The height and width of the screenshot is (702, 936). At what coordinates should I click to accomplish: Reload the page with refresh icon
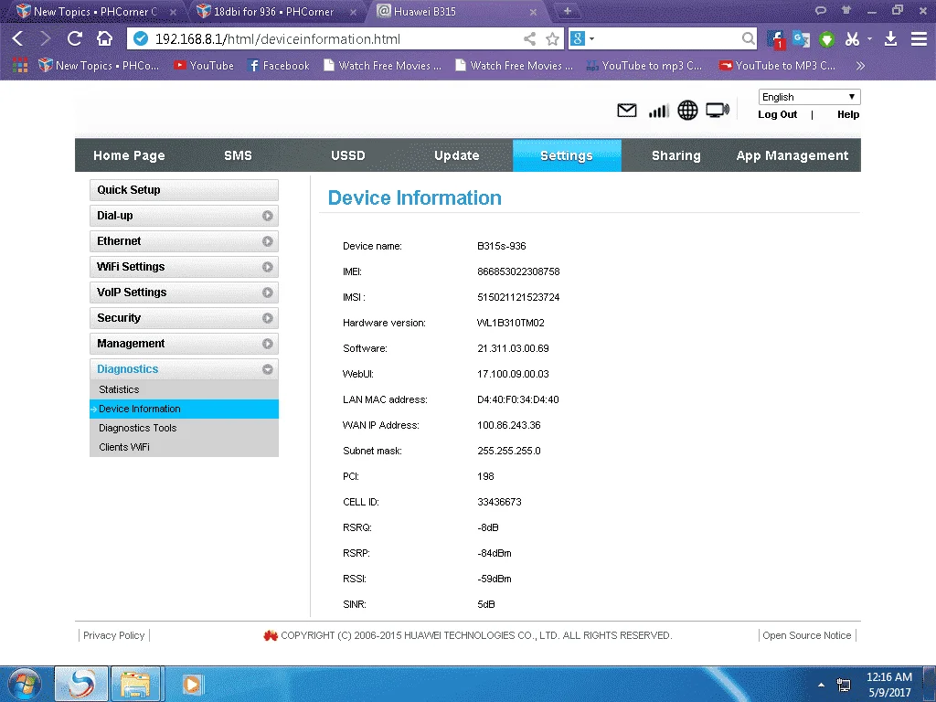[75, 38]
